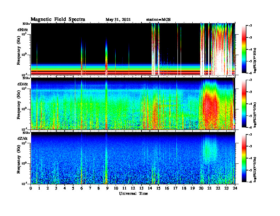Click the "station=MOS" label
This screenshot has width=280, height=216.
[158, 20]
